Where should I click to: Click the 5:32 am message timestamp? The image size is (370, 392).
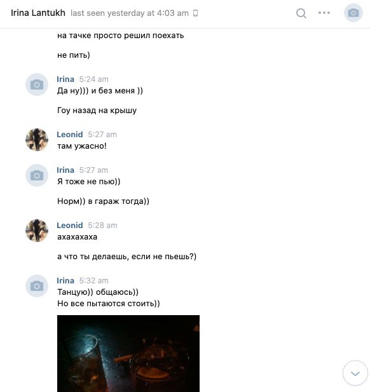(94, 281)
